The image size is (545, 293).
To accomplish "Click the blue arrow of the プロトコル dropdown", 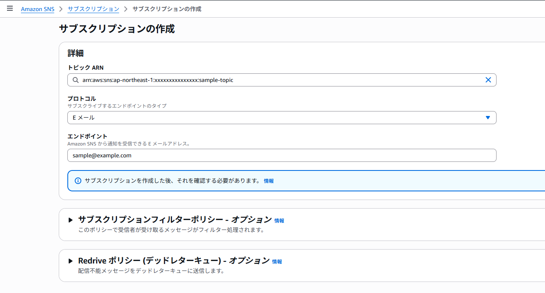I will [488, 118].
